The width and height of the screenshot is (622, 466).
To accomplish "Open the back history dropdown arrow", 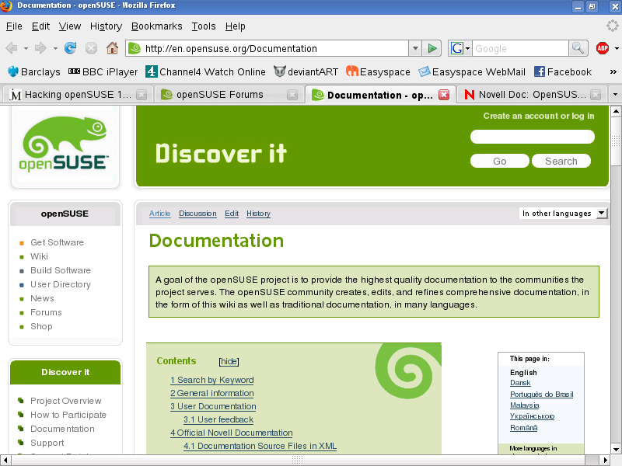I will point(26,48).
